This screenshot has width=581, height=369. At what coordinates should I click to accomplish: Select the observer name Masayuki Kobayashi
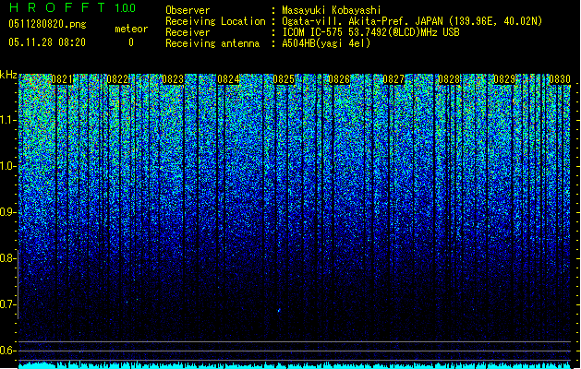[x=332, y=10]
